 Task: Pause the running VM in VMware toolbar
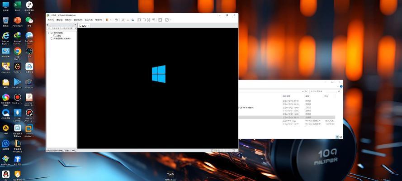tap(107, 20)
